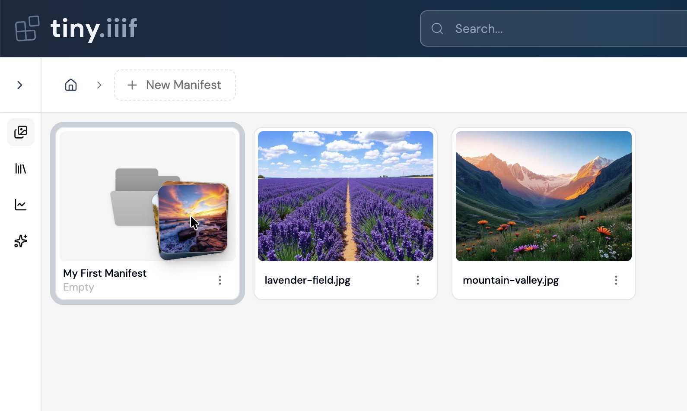Open options menu for mountain-valley.jpg
Image resolution: width=687 pixels, height=411 pixels.
616,280
